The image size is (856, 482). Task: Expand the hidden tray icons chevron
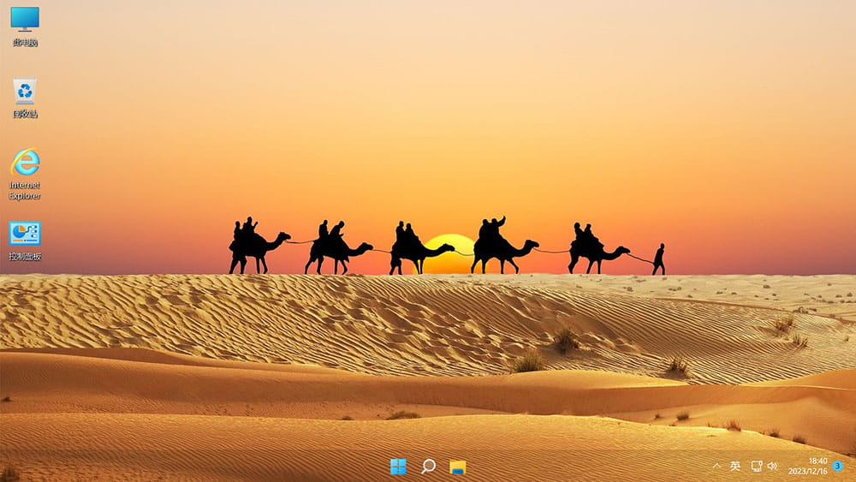click(x=716, y=466)
